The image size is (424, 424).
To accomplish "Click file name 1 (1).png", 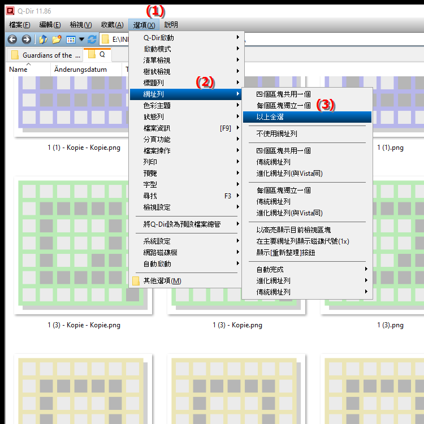I will (x=390, y=148).
